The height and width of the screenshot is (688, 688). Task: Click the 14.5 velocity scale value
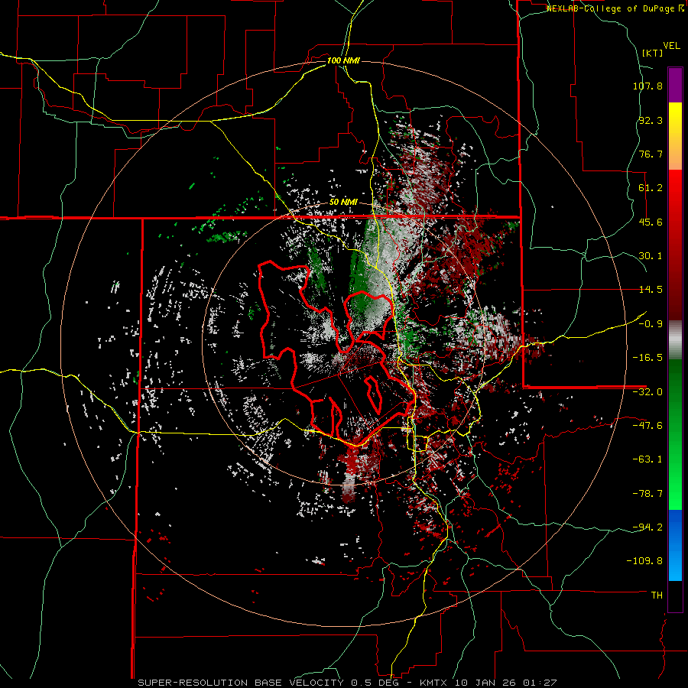click(651, 290)
